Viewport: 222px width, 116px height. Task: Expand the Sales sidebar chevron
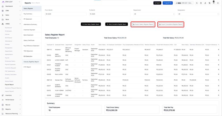point(20,15)
